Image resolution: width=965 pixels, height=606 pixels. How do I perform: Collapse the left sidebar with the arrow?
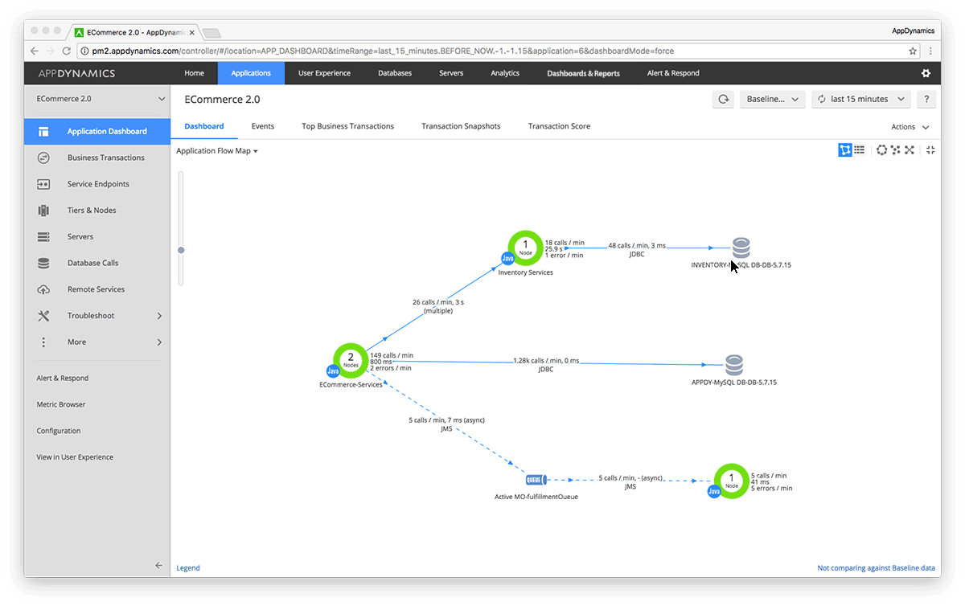pos(158,566)
